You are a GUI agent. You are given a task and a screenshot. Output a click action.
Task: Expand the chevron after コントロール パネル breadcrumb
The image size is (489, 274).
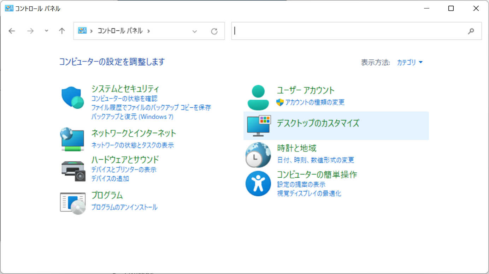coord(148,31)
